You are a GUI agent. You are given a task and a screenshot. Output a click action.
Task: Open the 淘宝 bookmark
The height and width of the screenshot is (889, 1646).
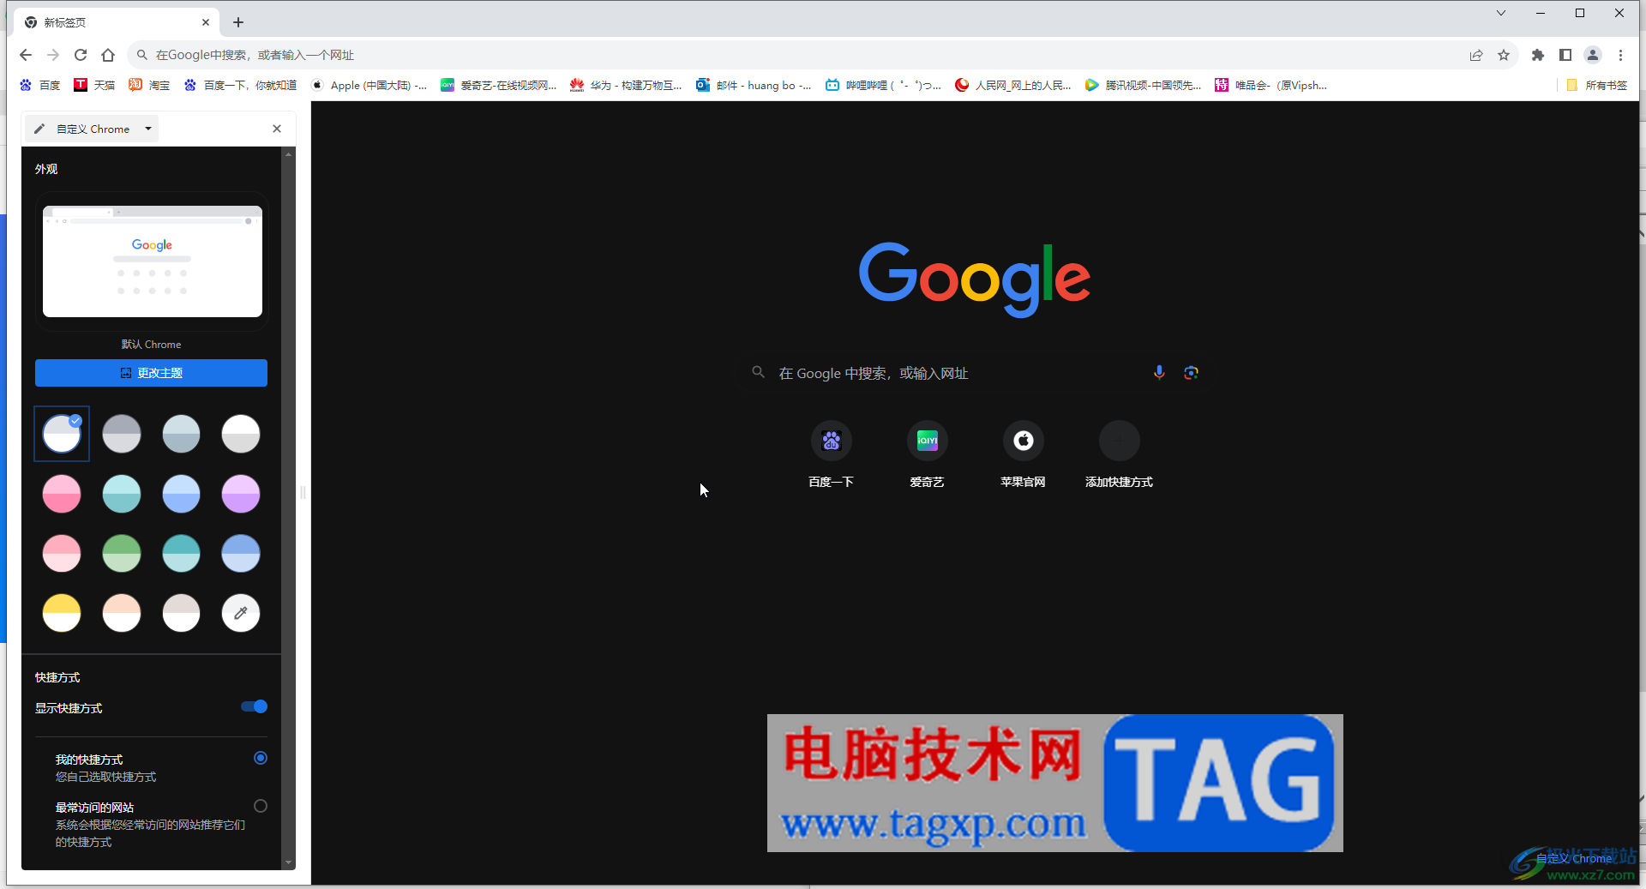pos(149,85)
